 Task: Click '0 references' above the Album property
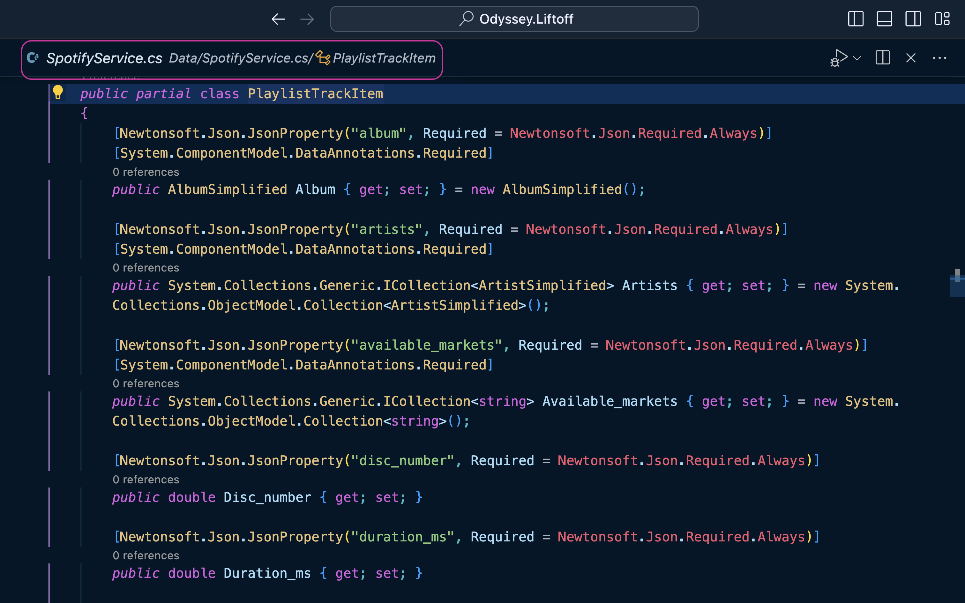pos(146,172)
